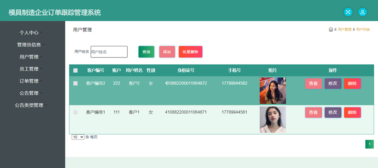Click the system title 模具制造企业订单跟踪管理系统

click(x=55, y=12)
